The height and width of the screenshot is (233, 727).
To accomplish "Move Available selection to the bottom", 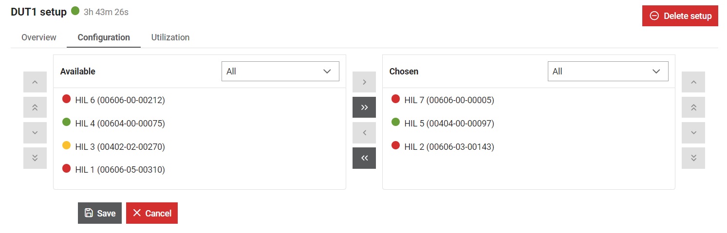I will 35,158.
